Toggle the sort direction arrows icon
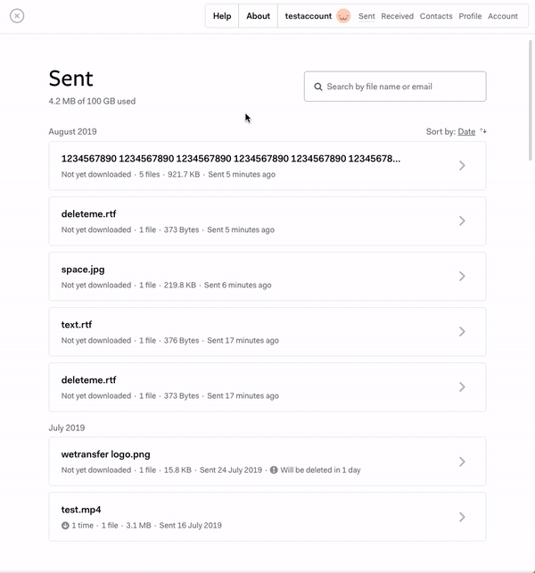Viewport: 535px width, 573px height. pos(483,132)
